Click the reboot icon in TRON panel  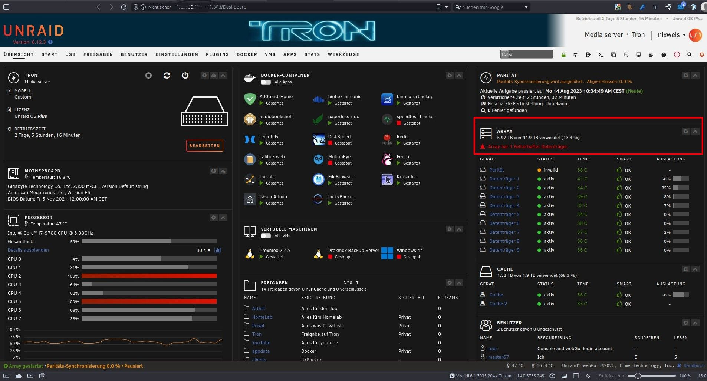pos(167,76)
